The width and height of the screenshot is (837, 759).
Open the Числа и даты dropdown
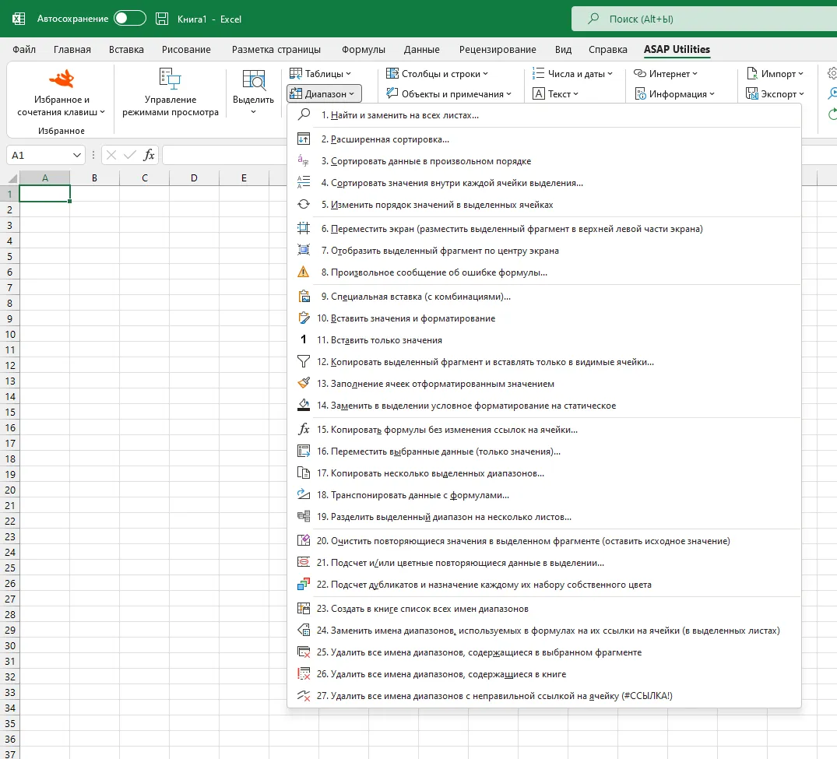pyautogui.click(x=572, y=74)
